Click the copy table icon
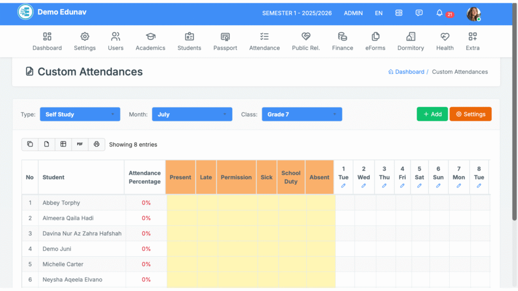Screen dimensions: 518x291 30,144
